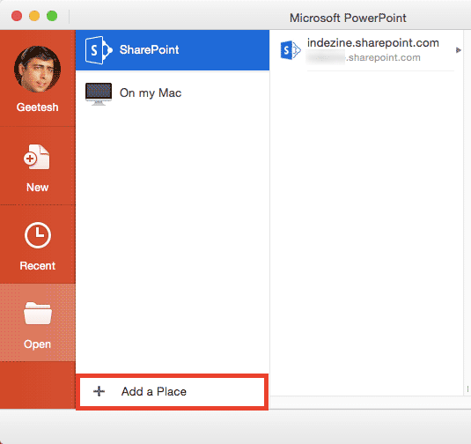Click the Recent label in the sidebar
This screenshot has height=444, width=471.
point(38,266)
